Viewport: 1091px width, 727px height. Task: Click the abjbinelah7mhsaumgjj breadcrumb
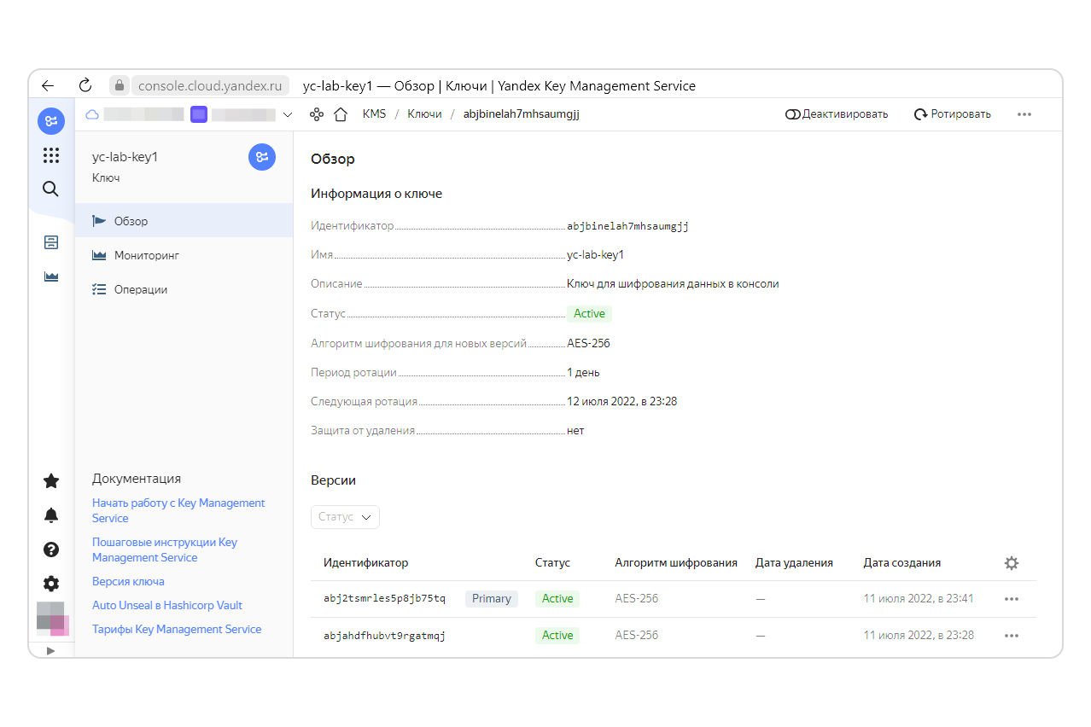click(x=521, y=114)
